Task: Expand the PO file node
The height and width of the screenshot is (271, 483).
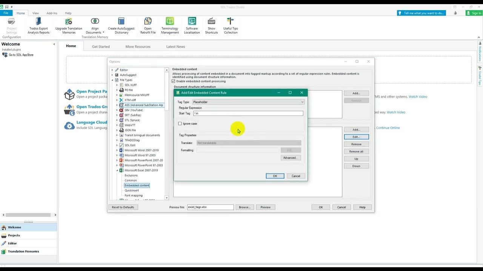Action: (x=117, y=90)
